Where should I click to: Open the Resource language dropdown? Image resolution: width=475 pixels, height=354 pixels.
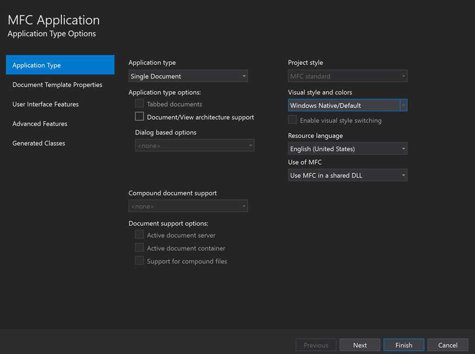[348, 149]
